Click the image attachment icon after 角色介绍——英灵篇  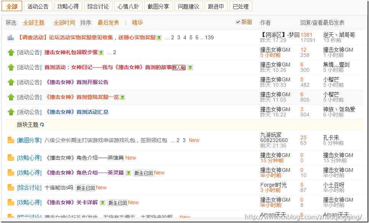[x=128, y=173]
